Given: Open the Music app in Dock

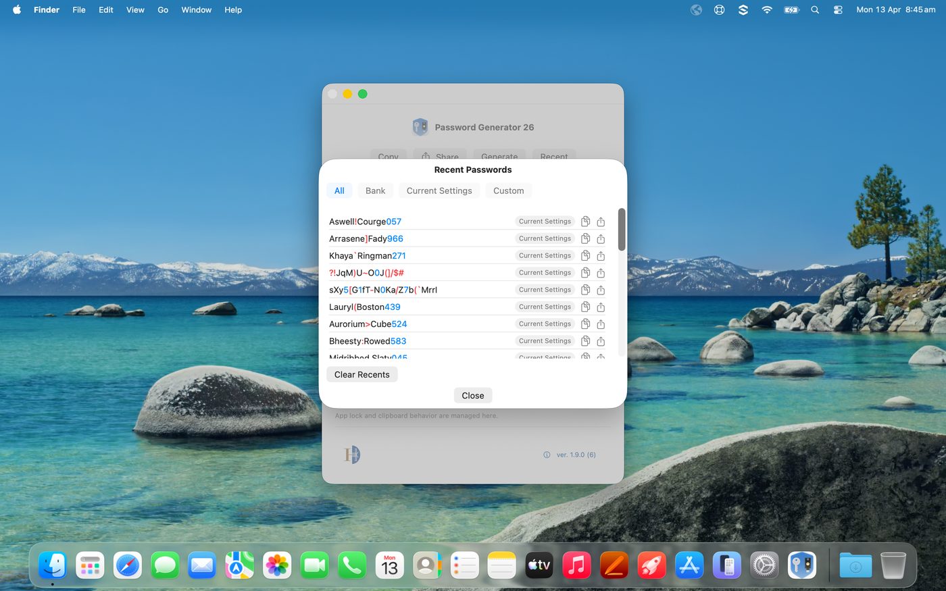Looking at the screenshot, I should (x=576, y=565).
